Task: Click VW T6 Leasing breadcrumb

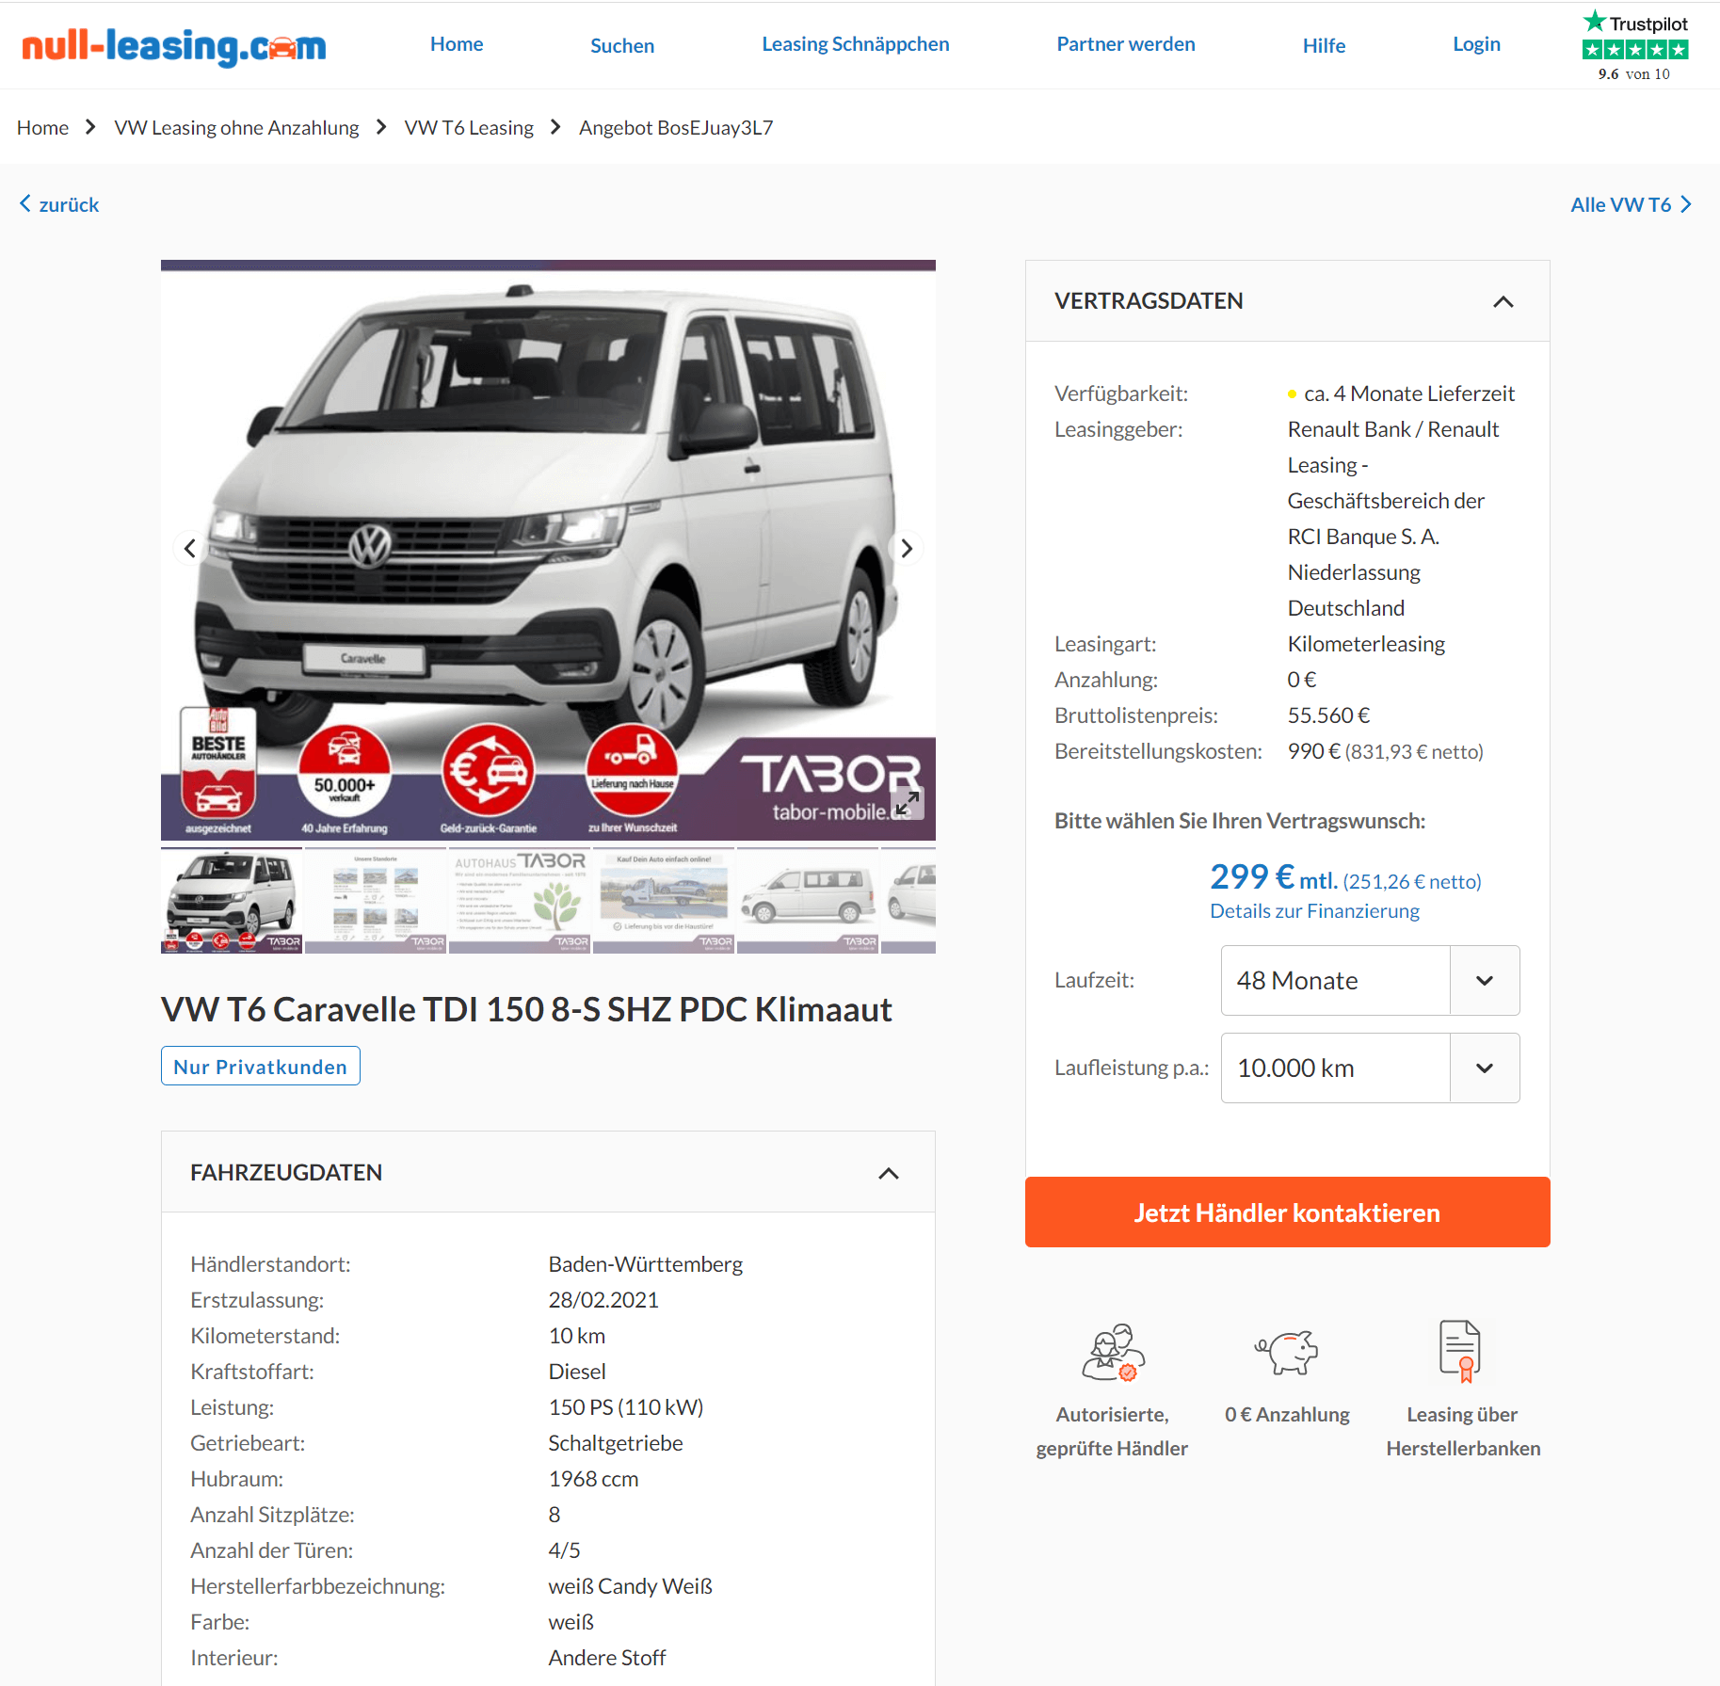Action: pos(469,127)
